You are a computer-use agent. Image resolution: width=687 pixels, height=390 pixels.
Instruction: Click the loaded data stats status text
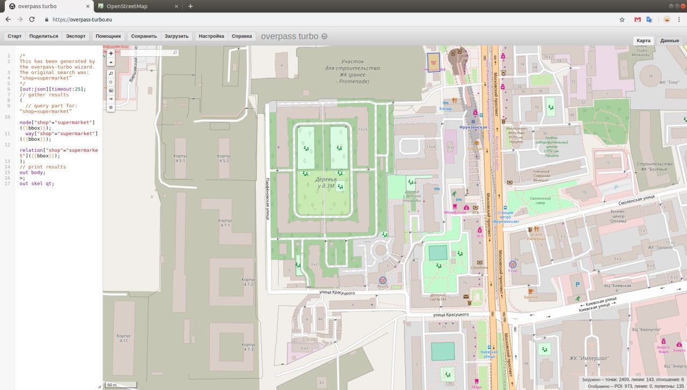tap(633, 379)
